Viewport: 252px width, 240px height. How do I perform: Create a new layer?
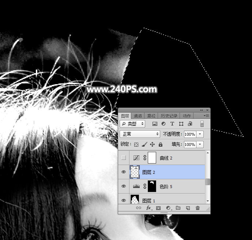188,208
